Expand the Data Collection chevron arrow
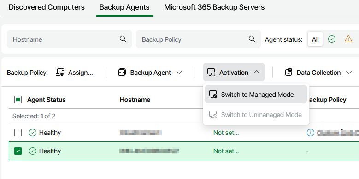Image resolution: width=359 pixels, height=179 pixels. click(x=349, y=73)
